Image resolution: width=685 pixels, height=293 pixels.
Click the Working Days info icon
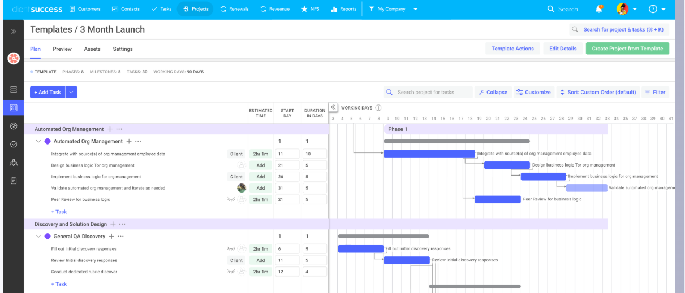tap(378, 108)
